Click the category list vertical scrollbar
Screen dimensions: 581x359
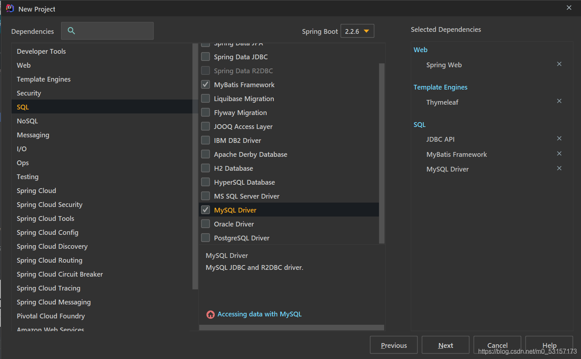(x=195, y=166)
